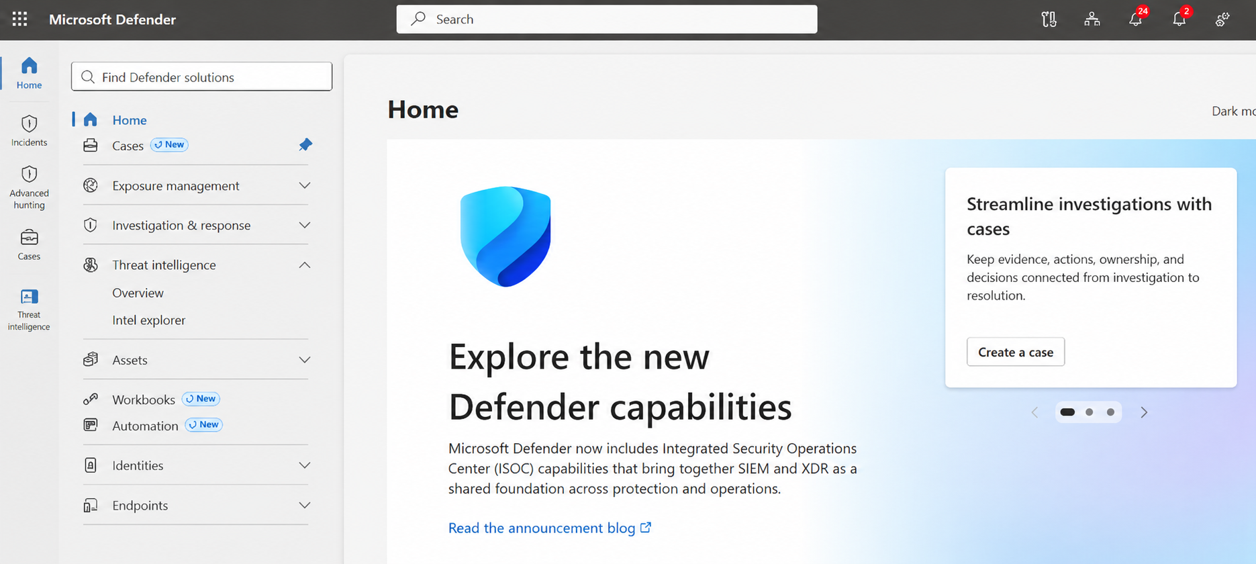Open the settings gear in top bar

pyautogui.click(x=1222, y=19)
